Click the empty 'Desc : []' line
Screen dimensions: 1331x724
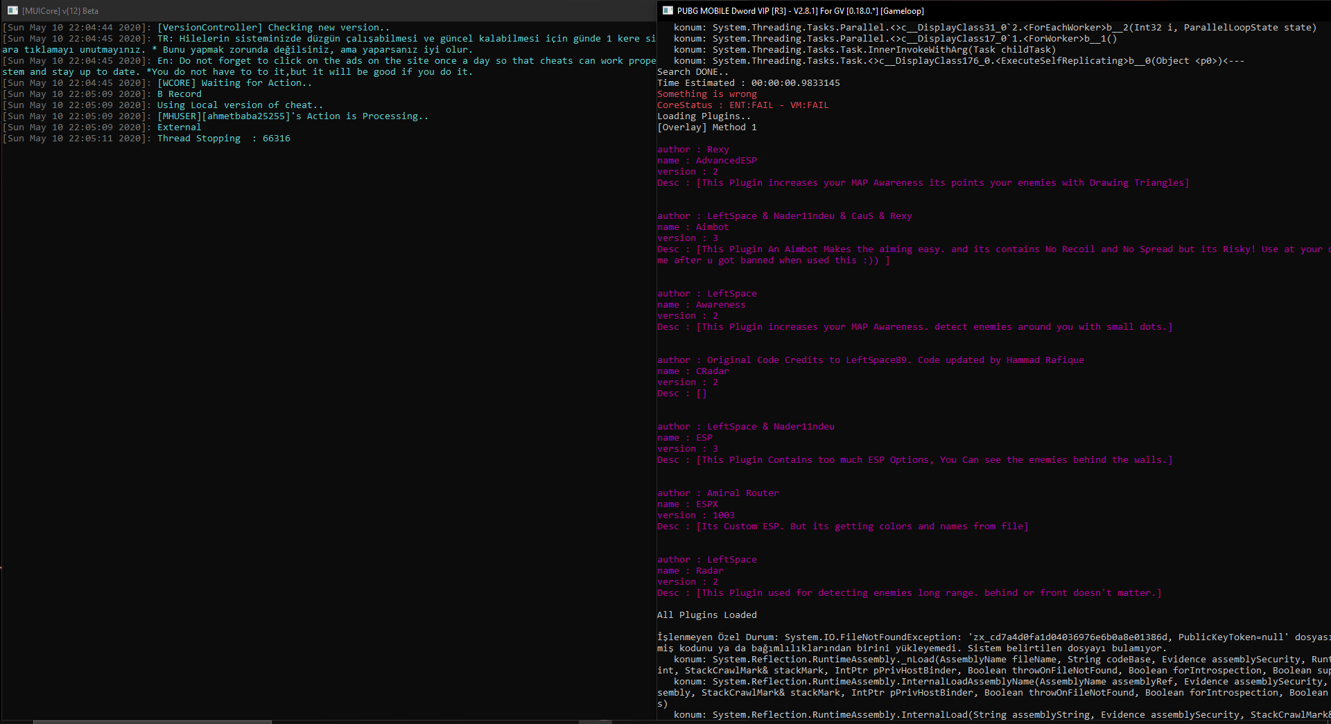coord(682,394)
